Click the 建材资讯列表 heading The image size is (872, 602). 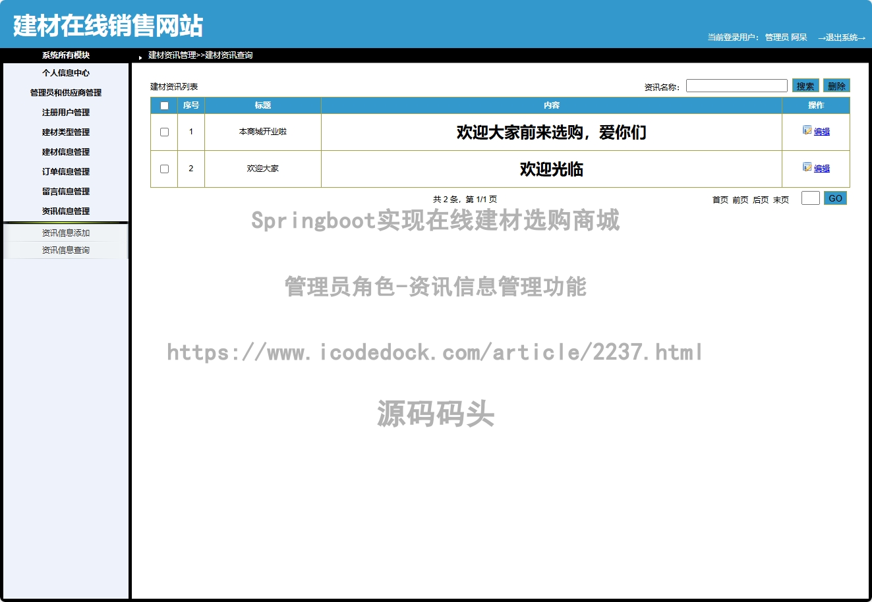[174, 87]
